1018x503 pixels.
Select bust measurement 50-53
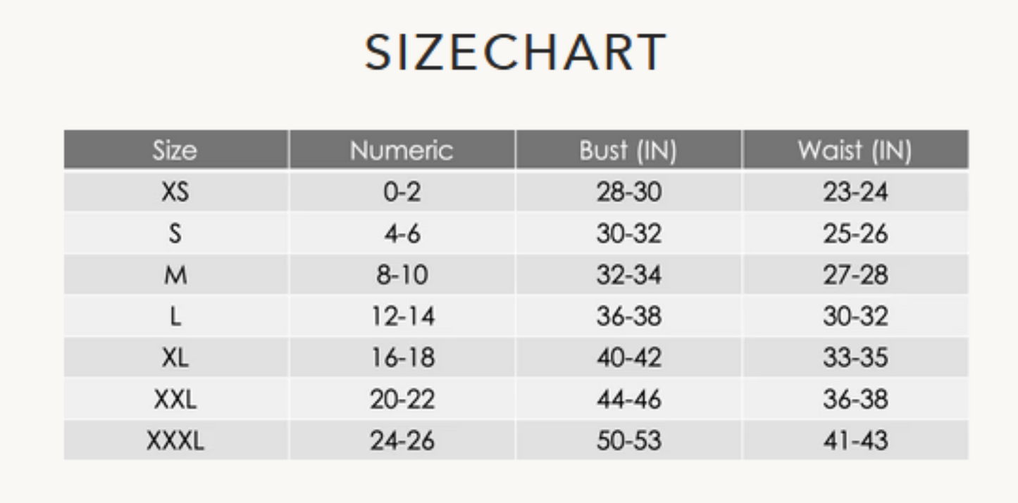pos(628,441)
